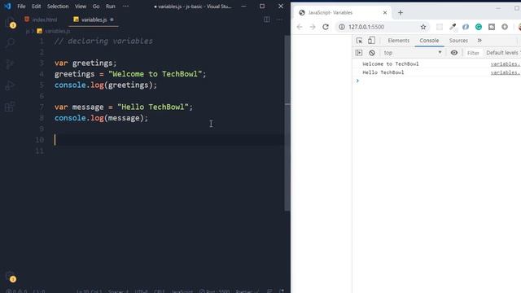This screenshot has width=521, height=293.
Task: Open the Extensions view
Action: [x=11, y=107]
